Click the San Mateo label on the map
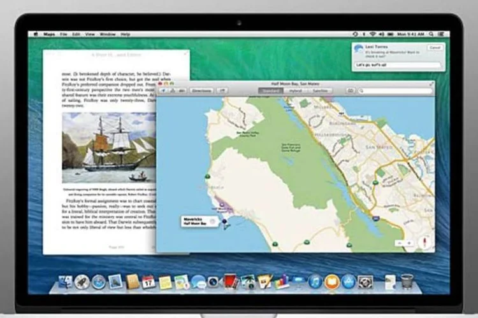 point(379,148)
